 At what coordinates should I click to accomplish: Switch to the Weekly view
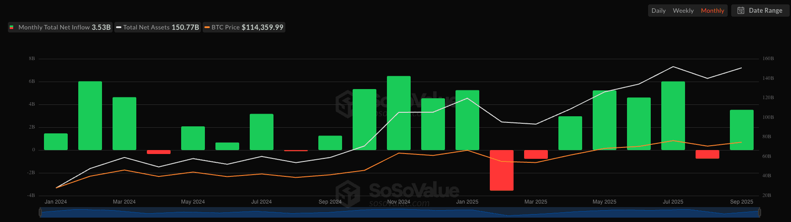pos(683,11)
